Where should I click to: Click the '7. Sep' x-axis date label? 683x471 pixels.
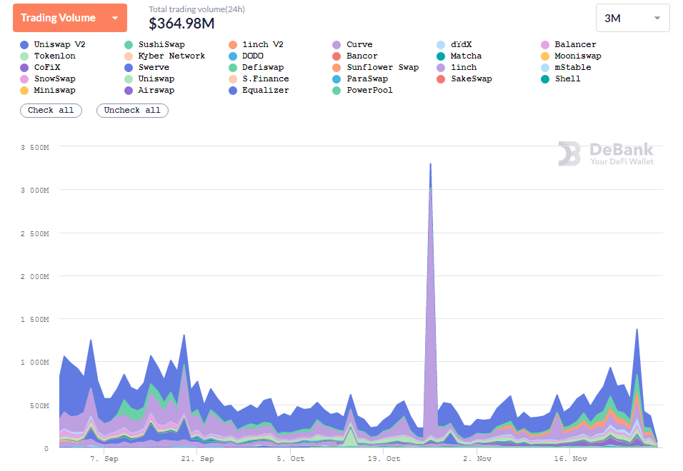tap(104, 458)
